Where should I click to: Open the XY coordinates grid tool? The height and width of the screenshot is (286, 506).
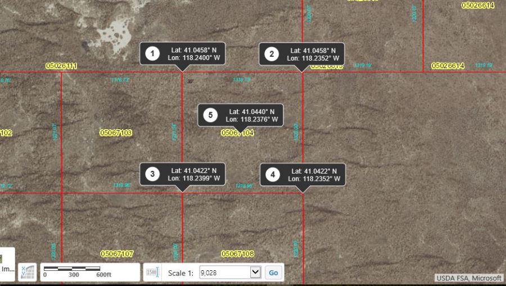[x=26, y=272]
